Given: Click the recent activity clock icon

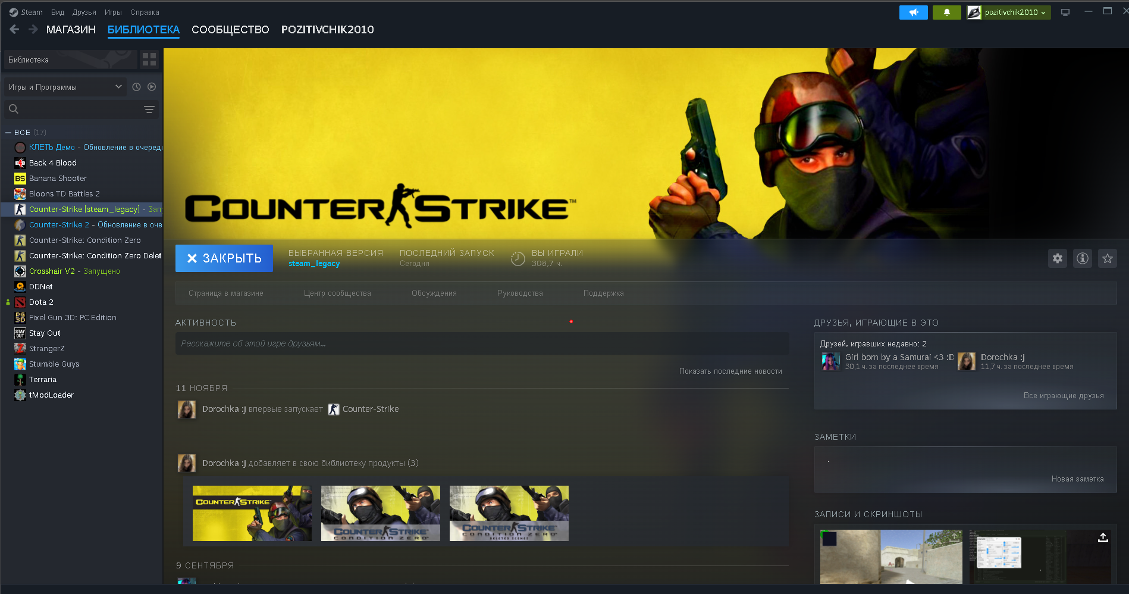Looking at the screenshot, I should (136, 87).
